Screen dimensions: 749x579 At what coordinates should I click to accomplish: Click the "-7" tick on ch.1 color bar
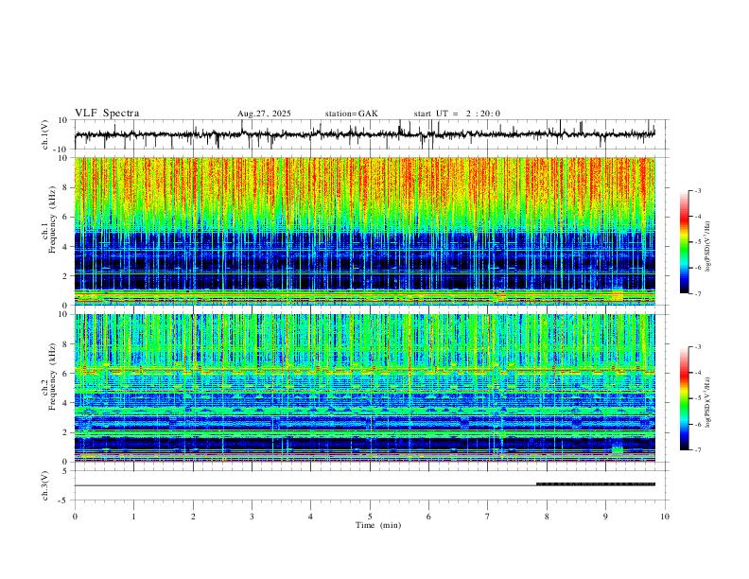click(697, 294)
